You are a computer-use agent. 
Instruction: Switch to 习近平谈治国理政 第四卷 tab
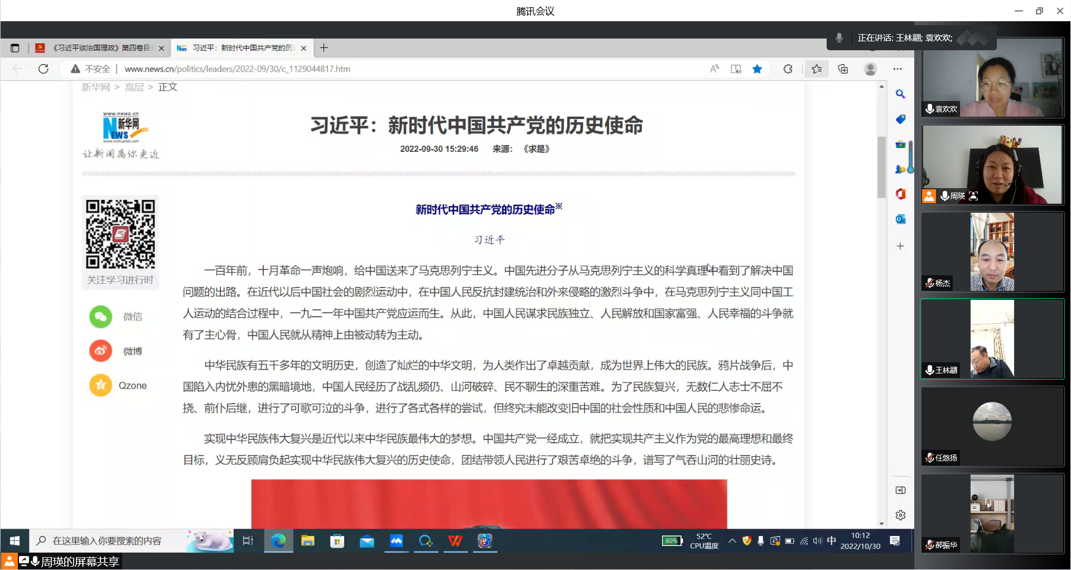(100, 48)
